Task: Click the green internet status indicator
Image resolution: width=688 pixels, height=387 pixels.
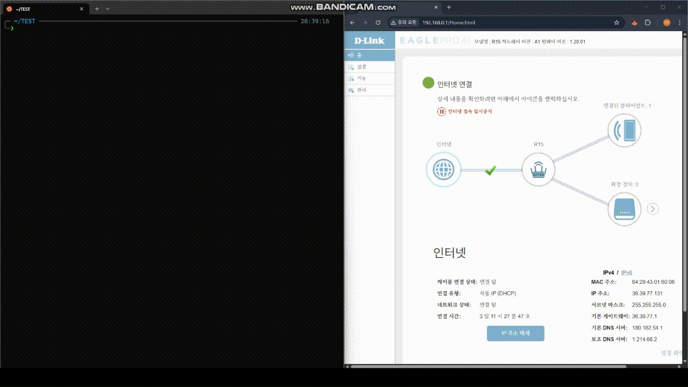Action: point(428,83)
